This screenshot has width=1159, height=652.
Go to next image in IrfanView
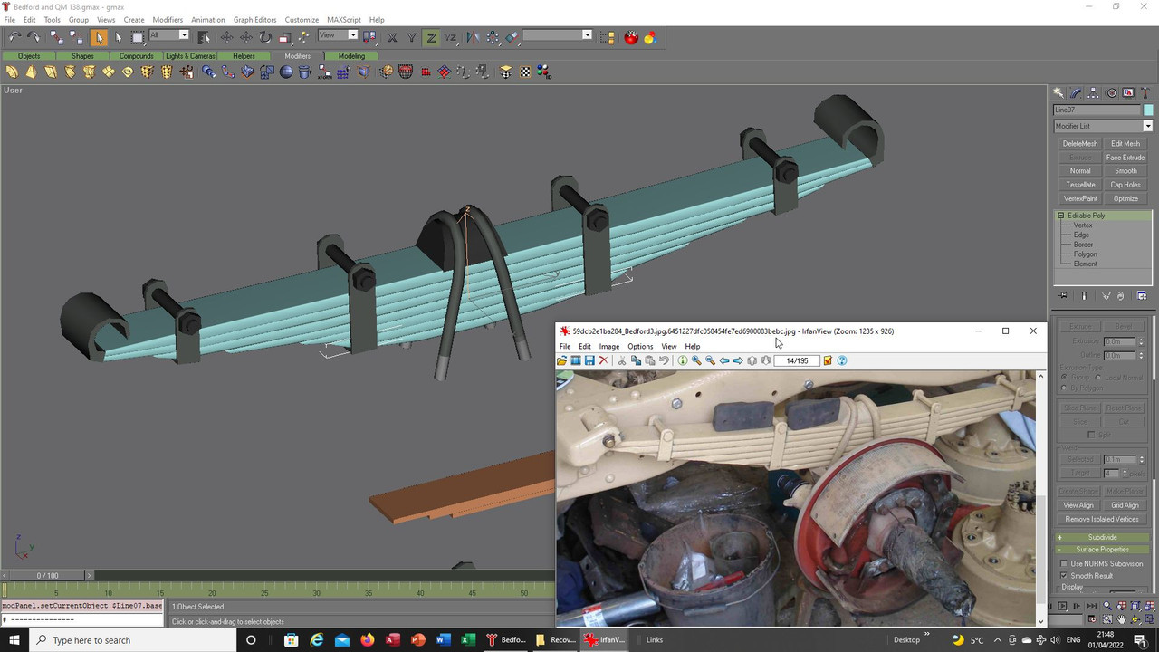[738, 360]
